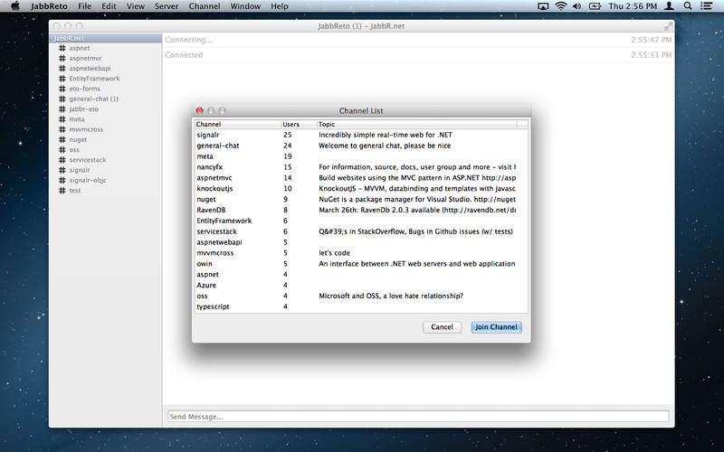Close the Channel List dialog
This screenshot has height=452, width=724.
(199, 110)
